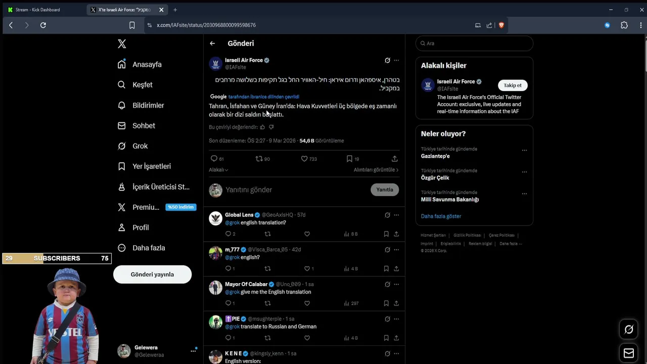Repost Mayor Of Calabar reply

click(x=268, y=303)
